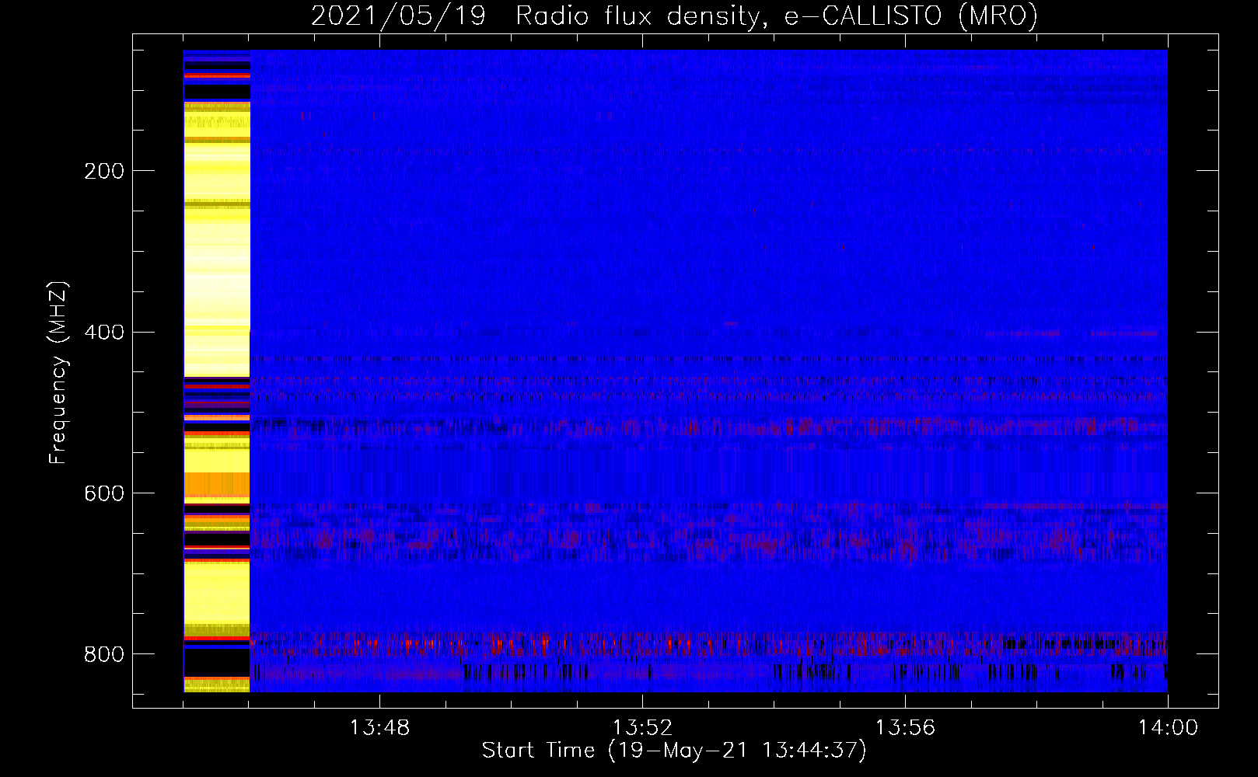
Task: Click the 200 frequency tick label
Action: click(104, 171)
